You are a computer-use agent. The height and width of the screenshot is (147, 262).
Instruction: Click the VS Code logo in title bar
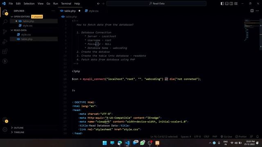tap(4, 4)
